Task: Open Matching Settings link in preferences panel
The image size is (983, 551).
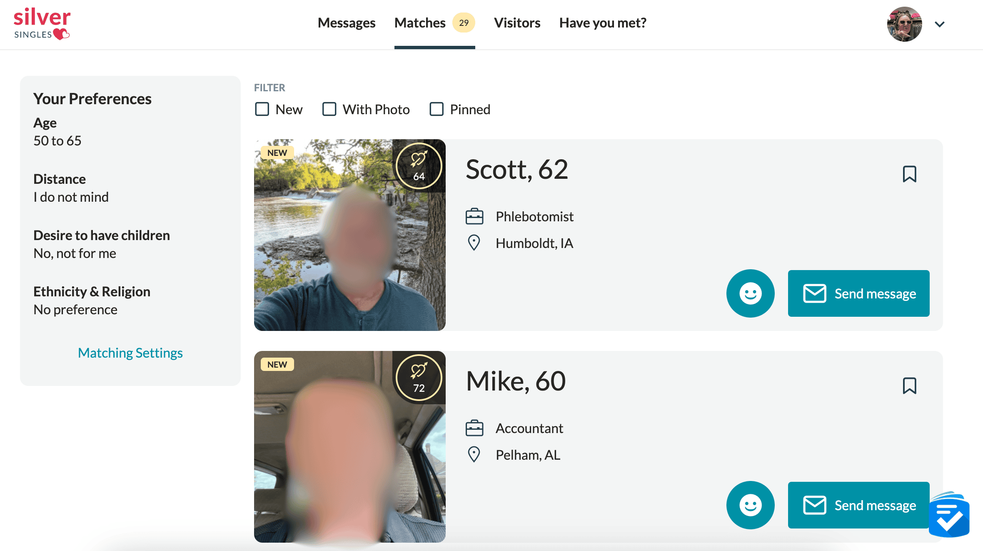Action: pyautogui.click(x=130, y=352)
